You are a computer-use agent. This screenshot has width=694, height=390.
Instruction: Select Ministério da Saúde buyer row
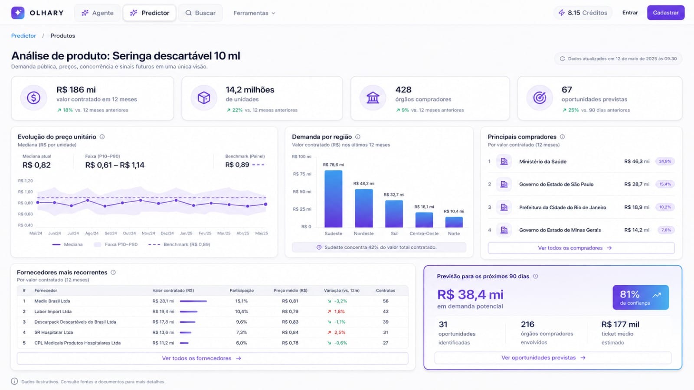pyautogui.click(x=581, y=162)
